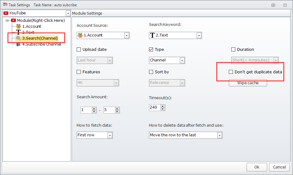Viewport: 293px width, 175px height.
Task: Click the Task Settings title bar icon
Action: point(5,5)
